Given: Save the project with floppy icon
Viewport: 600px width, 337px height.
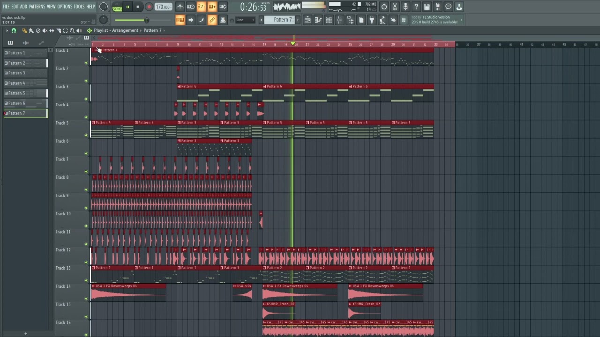Looking at the screenshot, I should click(427, 7).
